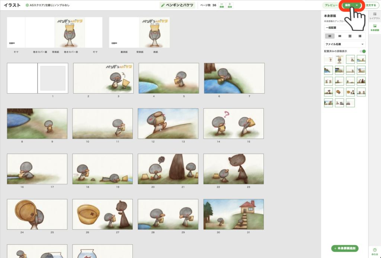
Task: Switch to list view icon
Action: [x=360, y=36]
